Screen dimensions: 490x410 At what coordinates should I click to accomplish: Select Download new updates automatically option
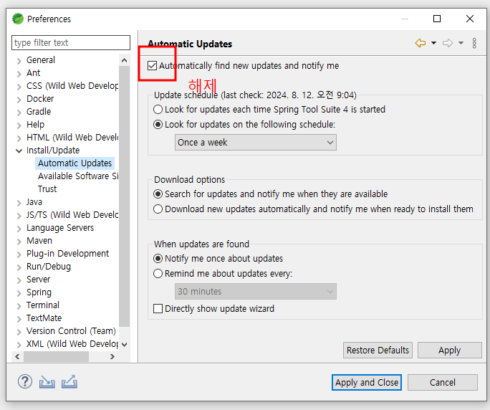[158, 209]
